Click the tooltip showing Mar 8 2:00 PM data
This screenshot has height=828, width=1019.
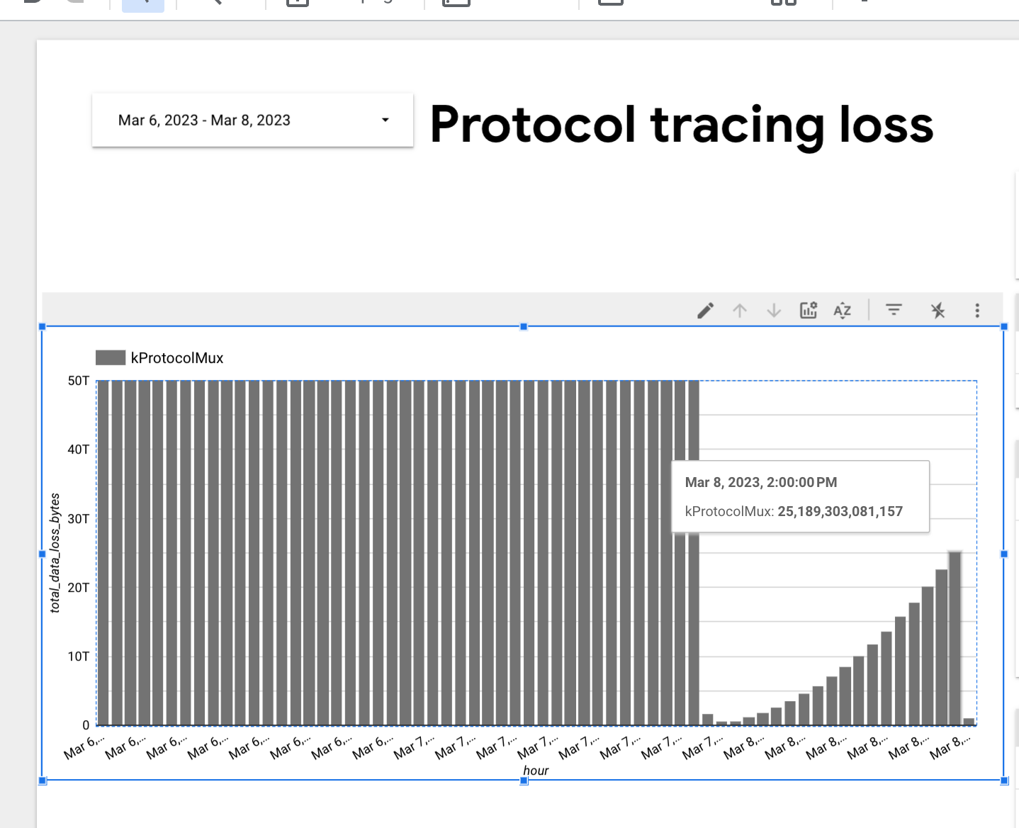(799, 496)
